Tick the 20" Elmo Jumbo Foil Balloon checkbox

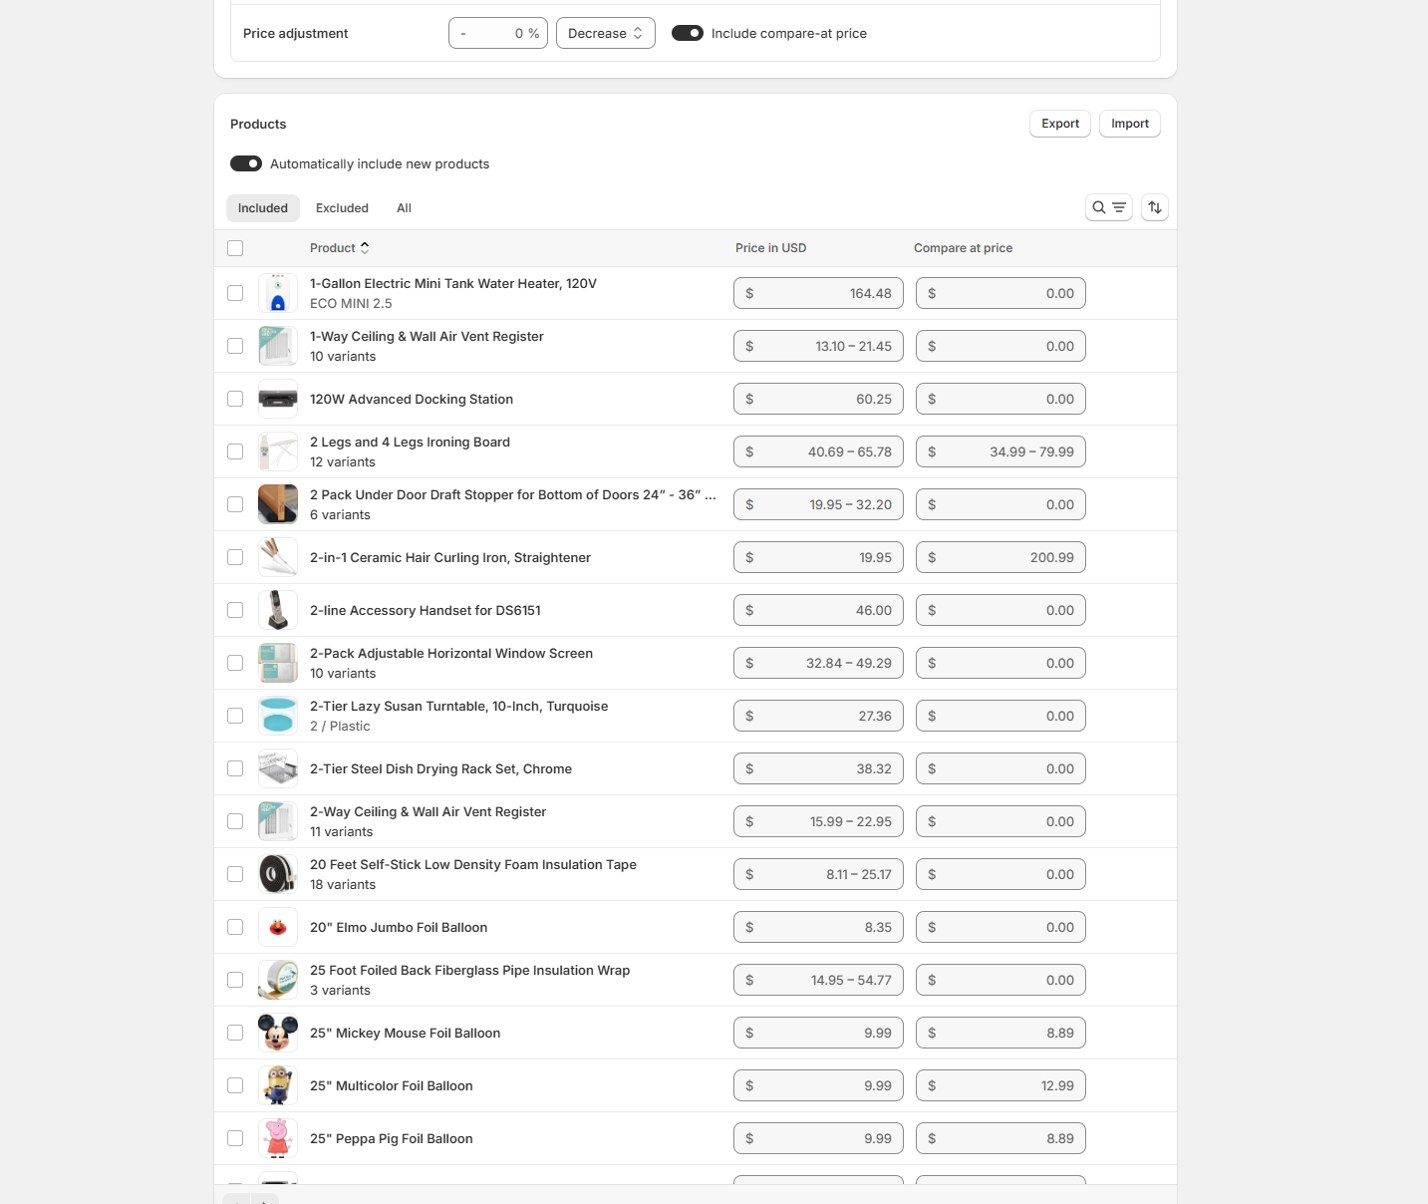[x=235, y=927]
